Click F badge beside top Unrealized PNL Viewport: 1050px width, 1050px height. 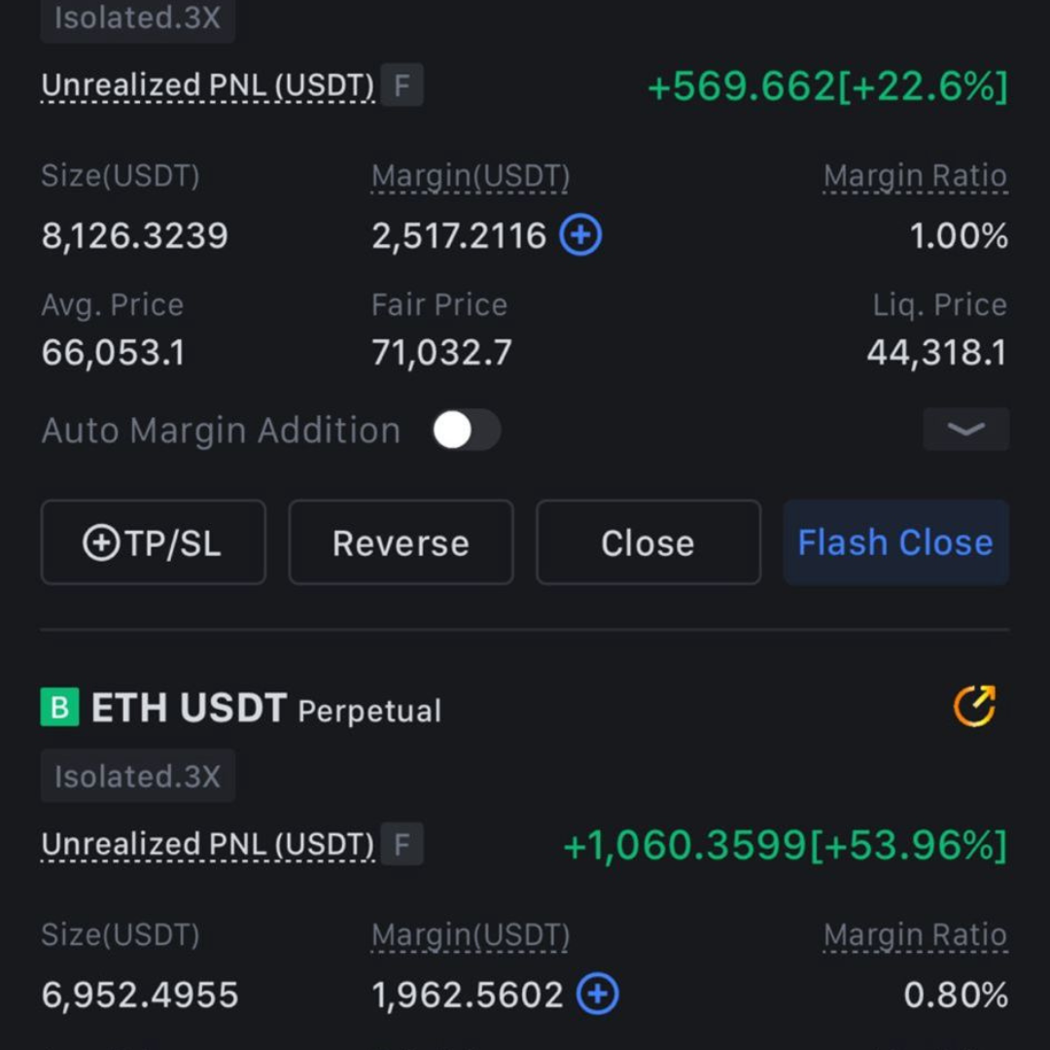click(402, 86)
